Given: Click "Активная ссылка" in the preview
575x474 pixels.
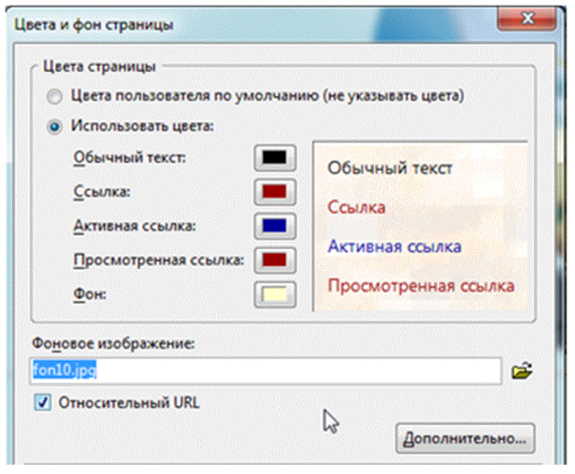Looking at the screenshot, I should pos(395,246).
